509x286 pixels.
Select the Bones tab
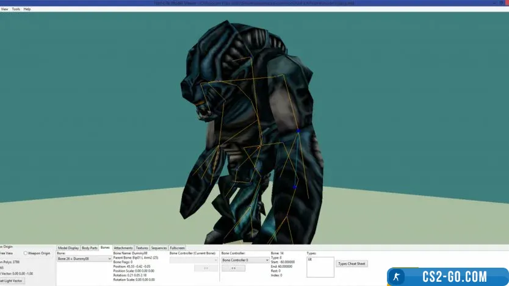coord(106,248)
